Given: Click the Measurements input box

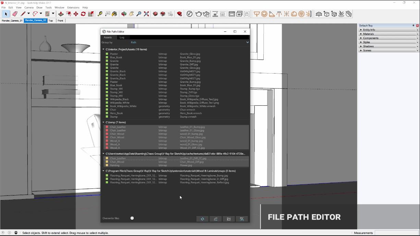Looking at the screenshot, I should (397, 233).
